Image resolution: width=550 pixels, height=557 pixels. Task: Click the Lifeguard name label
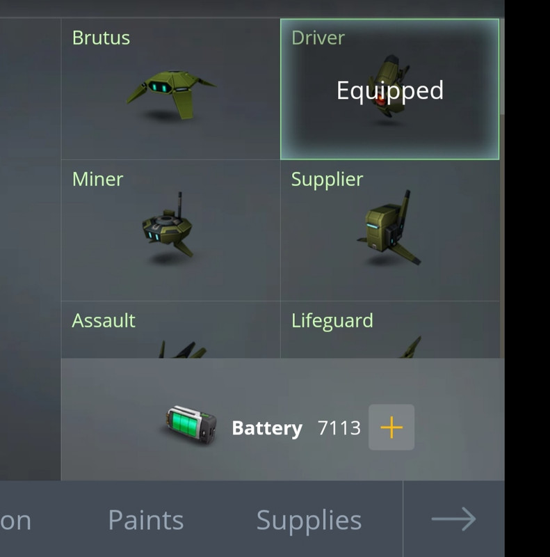pyautogui.click(x=332, y=321)
